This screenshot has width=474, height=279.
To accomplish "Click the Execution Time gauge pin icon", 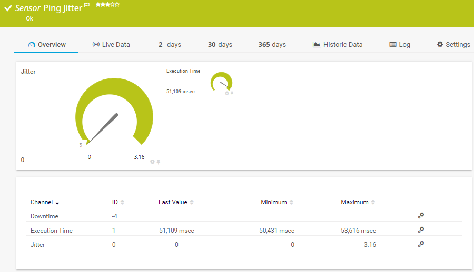I will click(x=232, y=93).
